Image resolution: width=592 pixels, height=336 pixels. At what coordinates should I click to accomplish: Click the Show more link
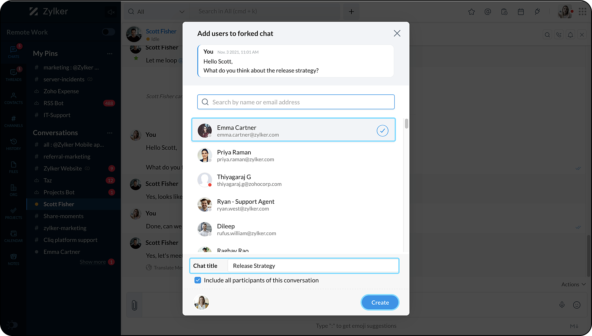(93, 262)
